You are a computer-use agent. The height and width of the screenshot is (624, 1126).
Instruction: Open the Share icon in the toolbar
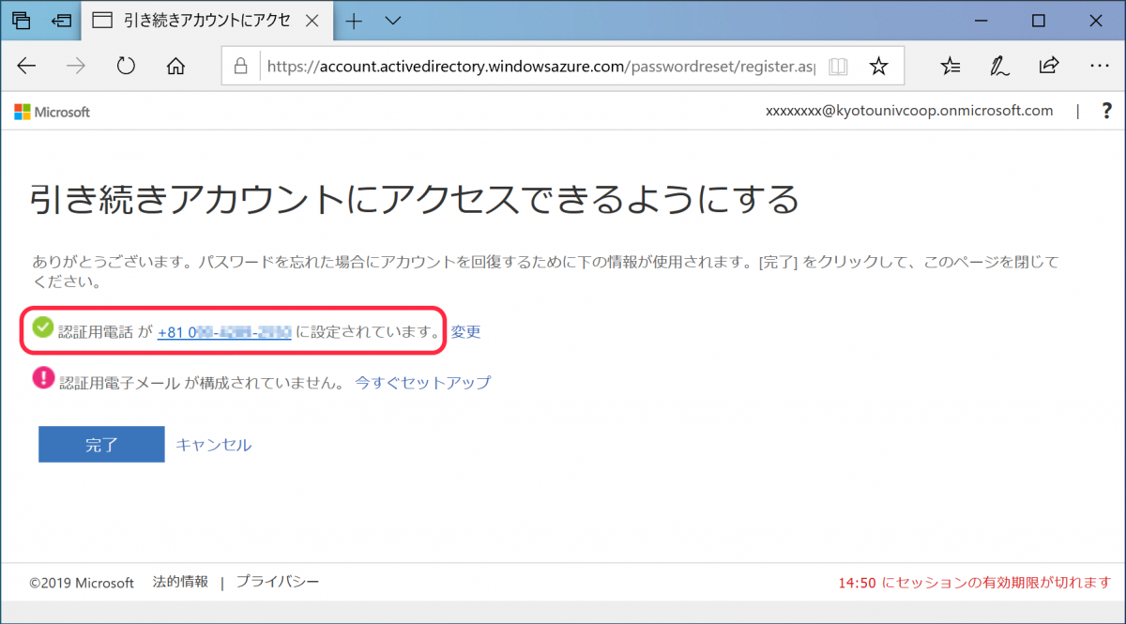(1049, 66)
